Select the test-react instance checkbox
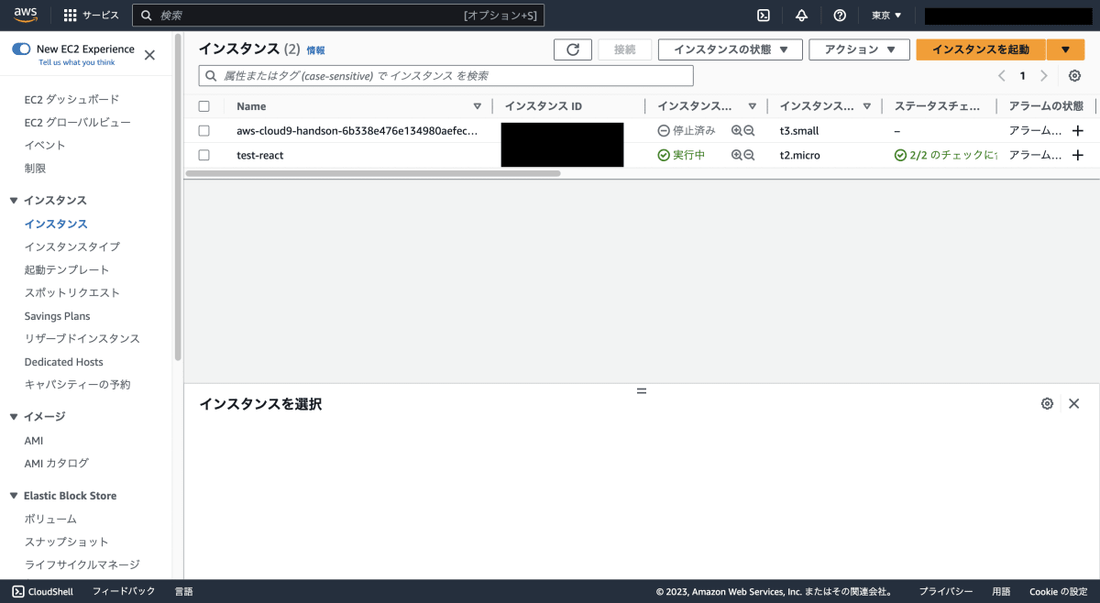This screenshot has height=603, width=1100. pyautogui.click(x=203, y=155)
